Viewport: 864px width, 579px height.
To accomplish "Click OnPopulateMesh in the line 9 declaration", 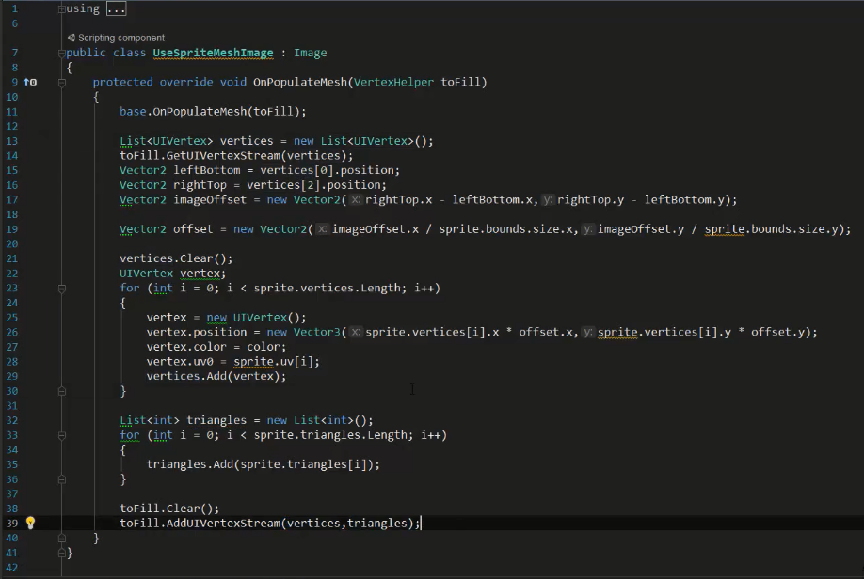I will (300, 82).
